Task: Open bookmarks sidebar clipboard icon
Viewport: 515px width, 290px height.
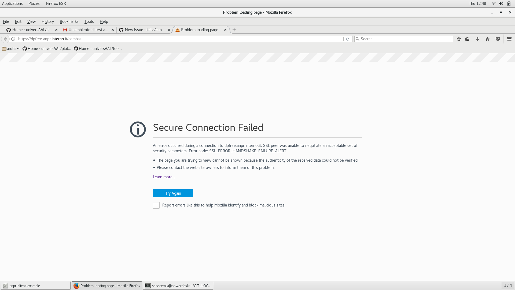Action: [x=467, y=39]
